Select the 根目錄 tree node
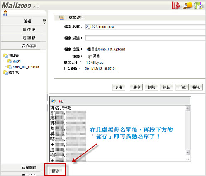 point(14,56)
